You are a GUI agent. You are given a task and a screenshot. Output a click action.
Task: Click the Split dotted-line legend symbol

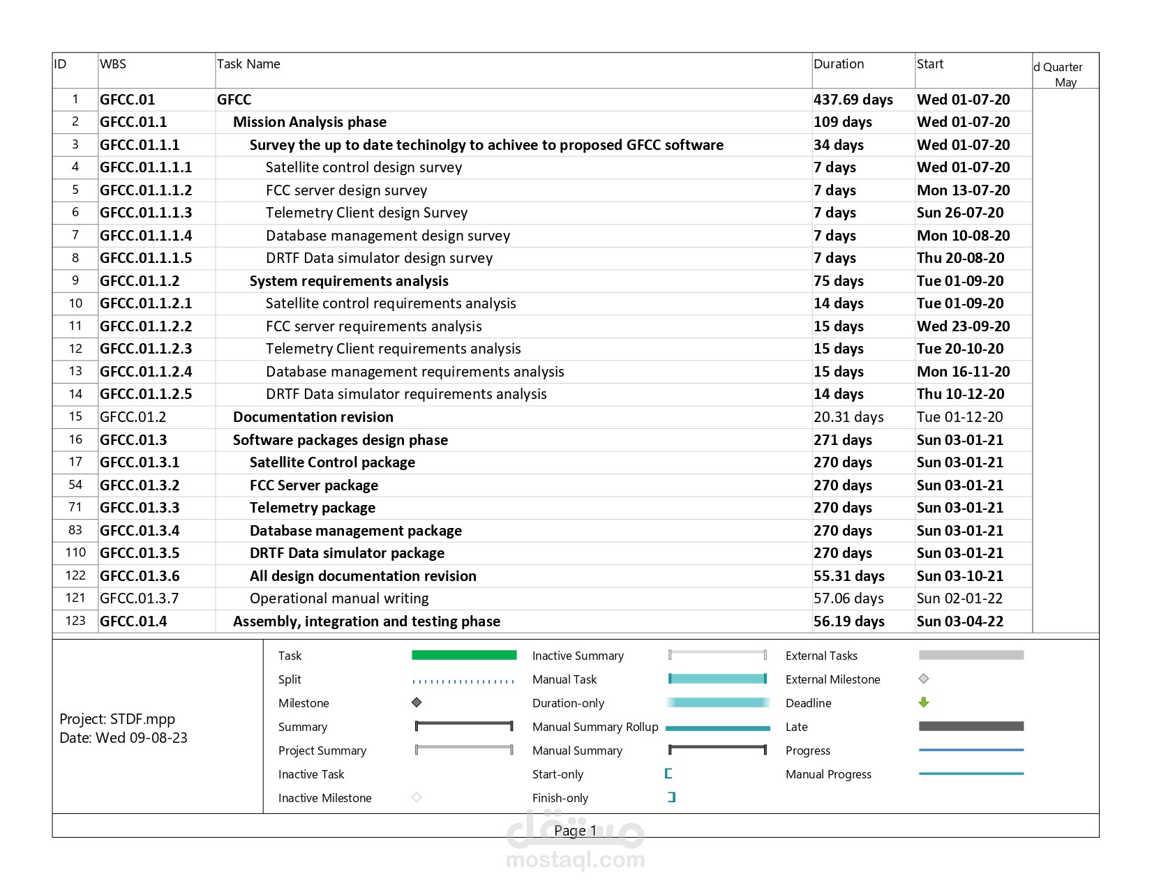[464, 679]
